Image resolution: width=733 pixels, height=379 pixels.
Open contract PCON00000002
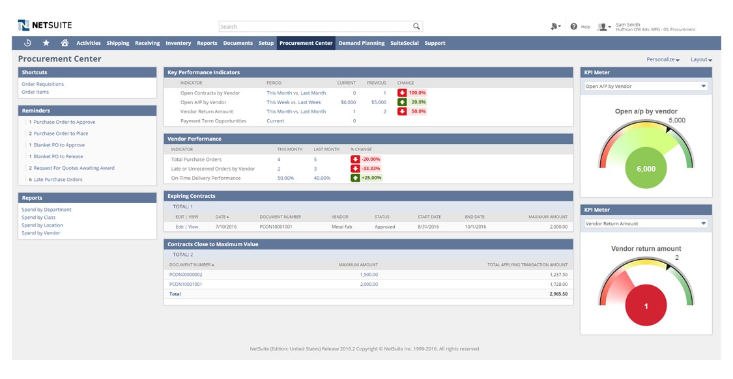186,275
